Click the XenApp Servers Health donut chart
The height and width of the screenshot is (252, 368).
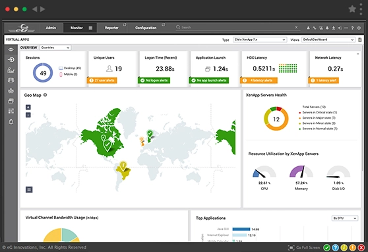(276, 119)
